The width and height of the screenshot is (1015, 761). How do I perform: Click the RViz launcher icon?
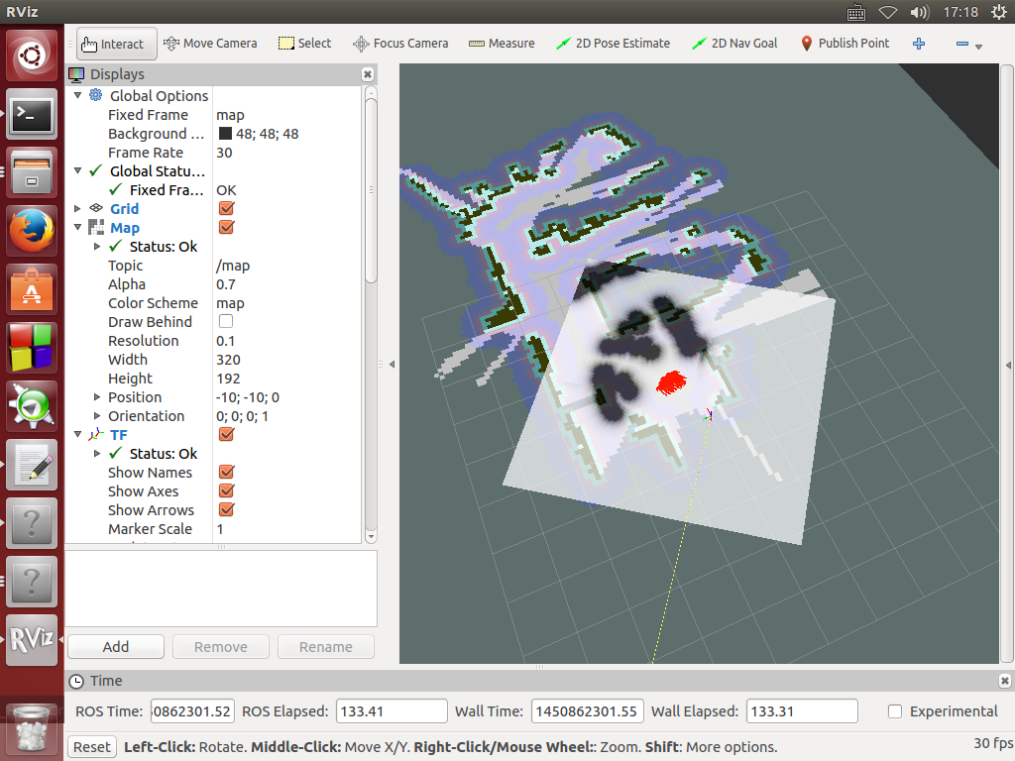(32, 639)
